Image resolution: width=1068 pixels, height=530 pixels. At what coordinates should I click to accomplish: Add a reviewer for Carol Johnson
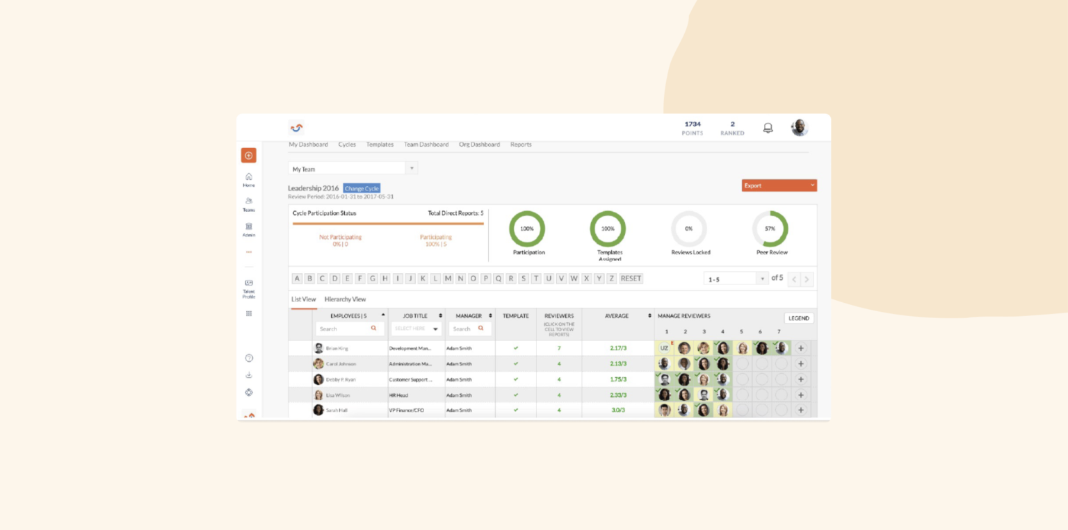(800, 363)
